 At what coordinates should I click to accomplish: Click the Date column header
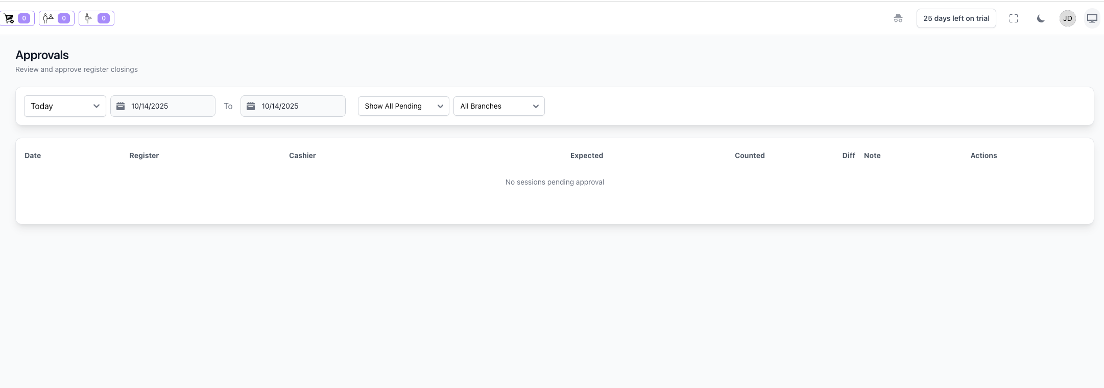[33, 156]
